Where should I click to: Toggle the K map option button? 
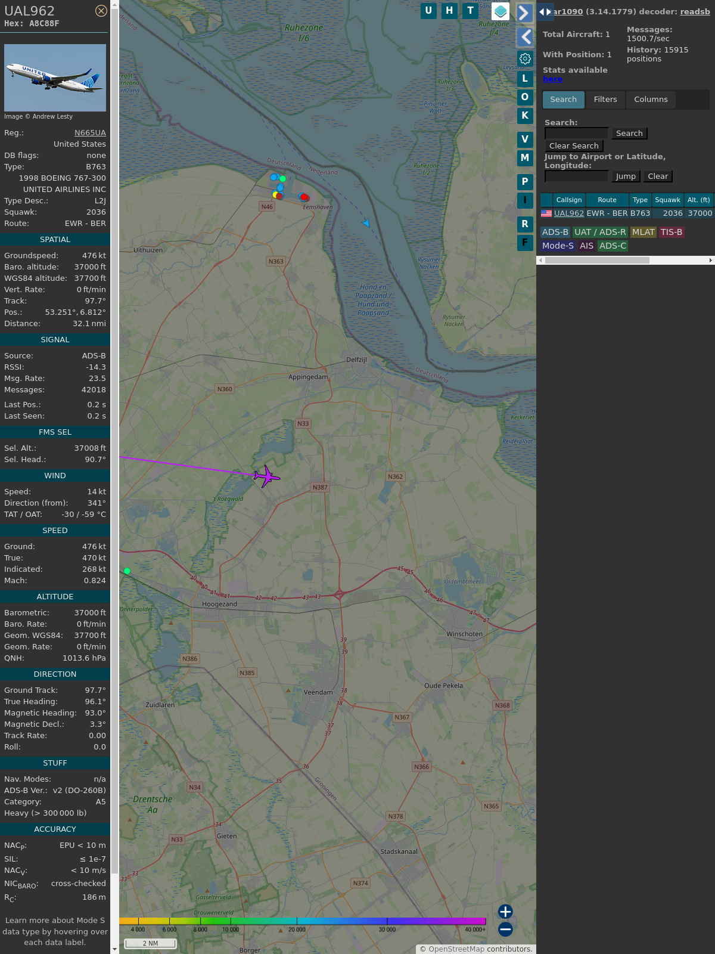pyautogui.click(x=525, y=116)
